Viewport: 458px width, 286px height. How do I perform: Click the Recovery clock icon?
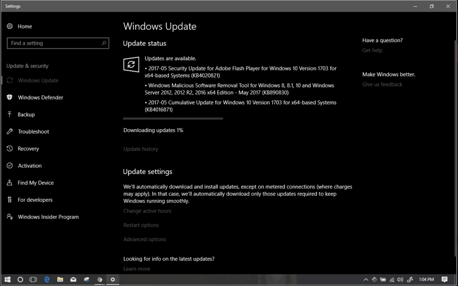click(10, 149)
